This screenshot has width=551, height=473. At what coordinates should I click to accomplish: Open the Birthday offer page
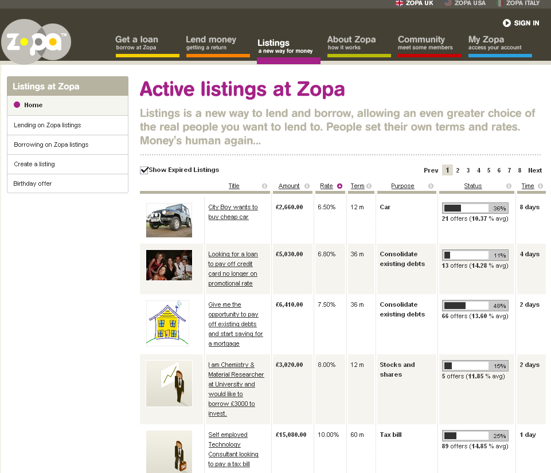(x=68, y=183)
